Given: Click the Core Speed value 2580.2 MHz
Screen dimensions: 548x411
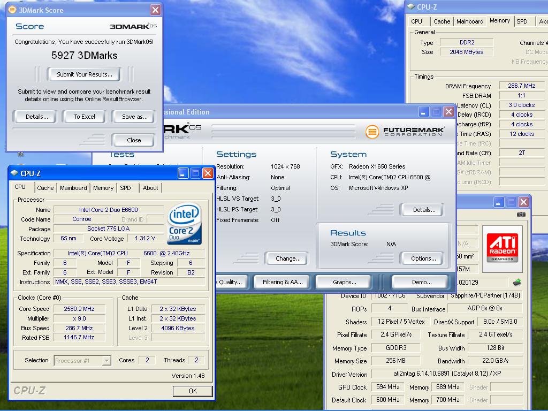Looking at the screenshot, I should (79, 309).
